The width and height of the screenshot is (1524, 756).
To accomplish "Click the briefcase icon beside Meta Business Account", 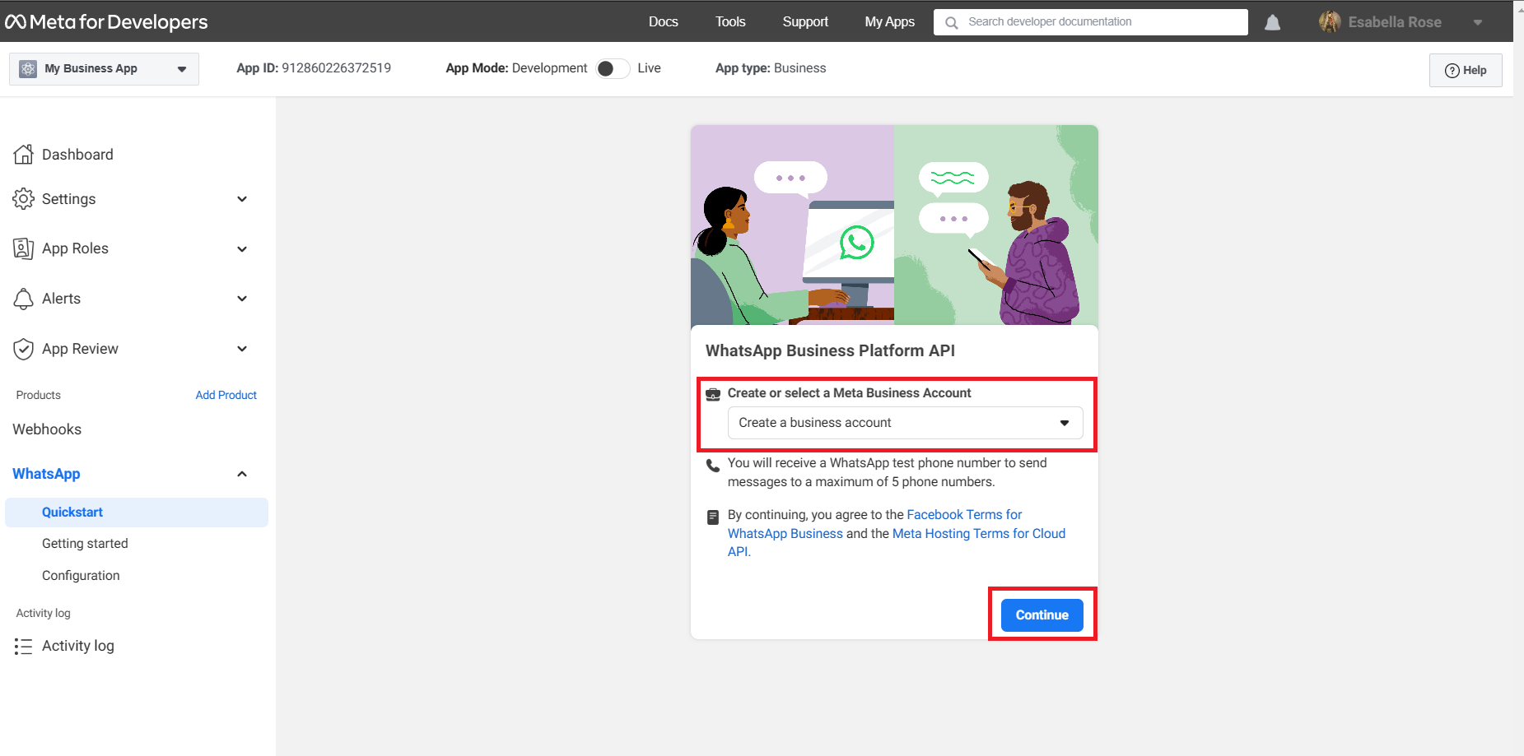I will [713, 394].
